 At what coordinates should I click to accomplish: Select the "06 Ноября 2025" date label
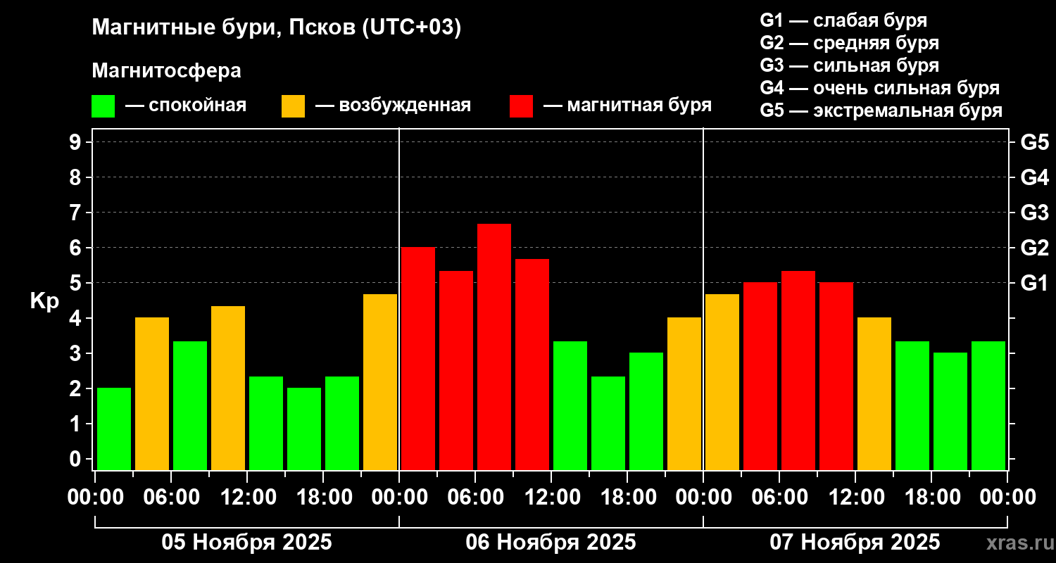(x=551, y=543)
